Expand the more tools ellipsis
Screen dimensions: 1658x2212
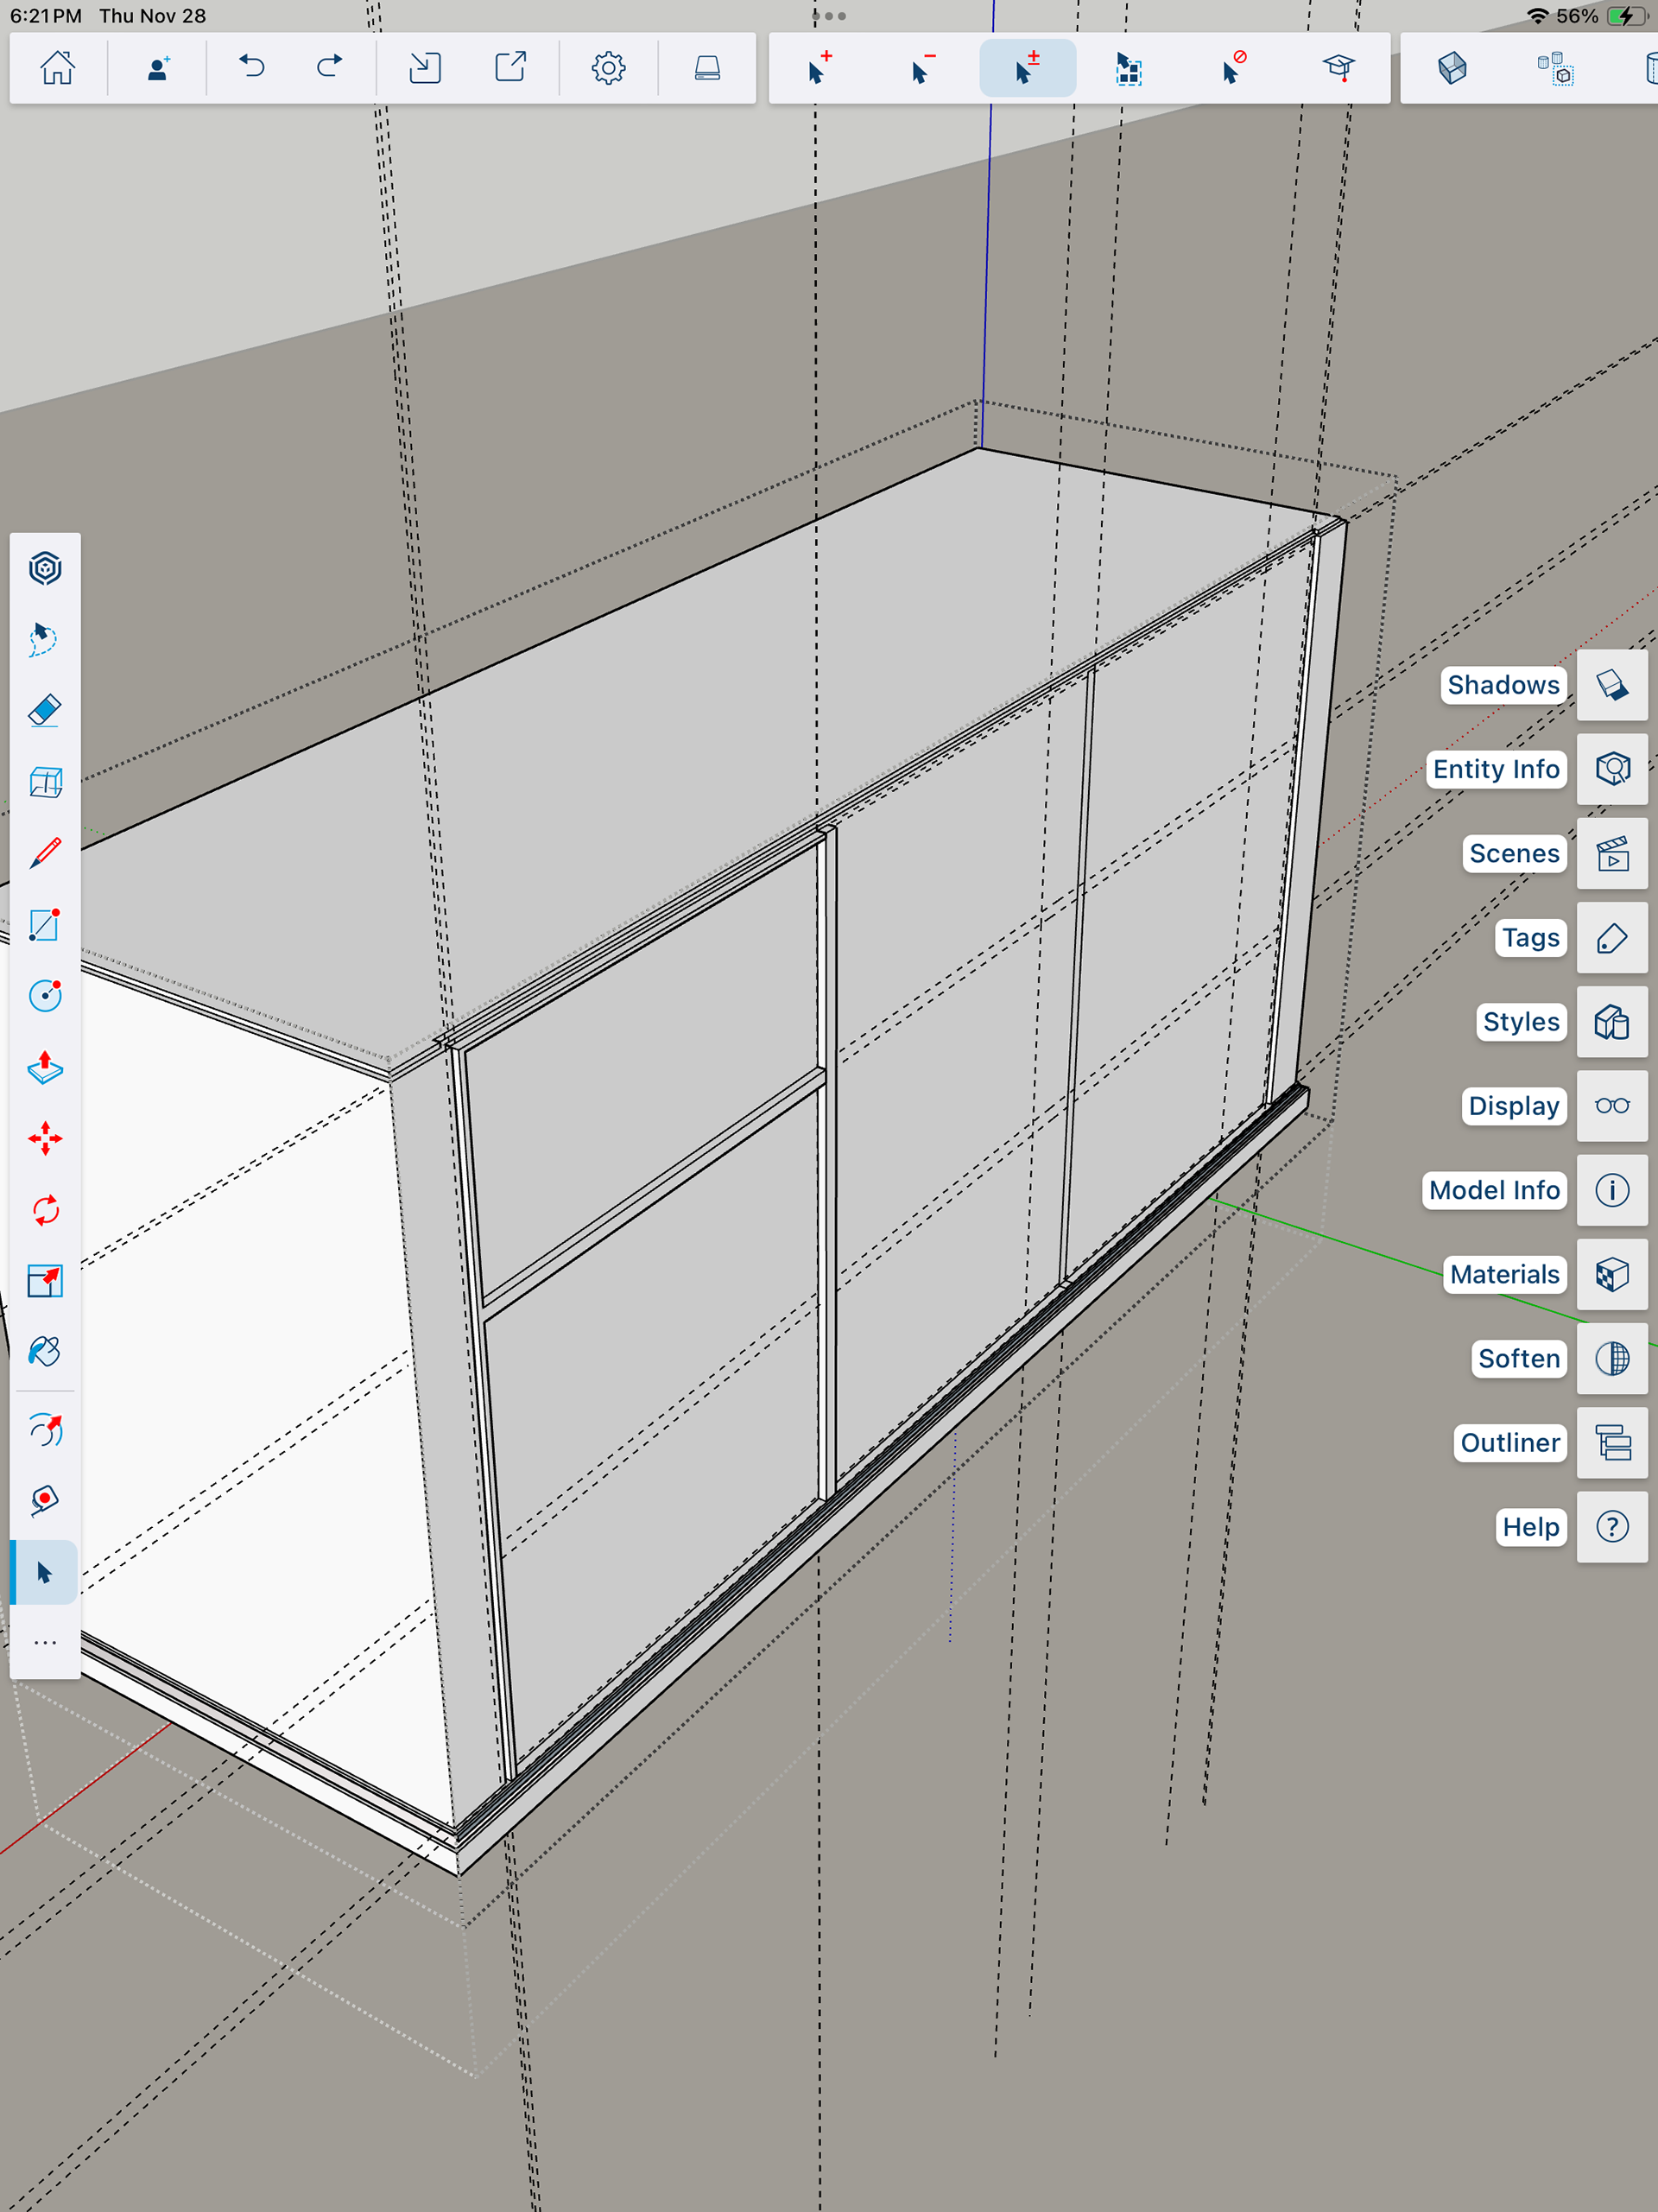pyautogui.click(x=45, y=1643)
